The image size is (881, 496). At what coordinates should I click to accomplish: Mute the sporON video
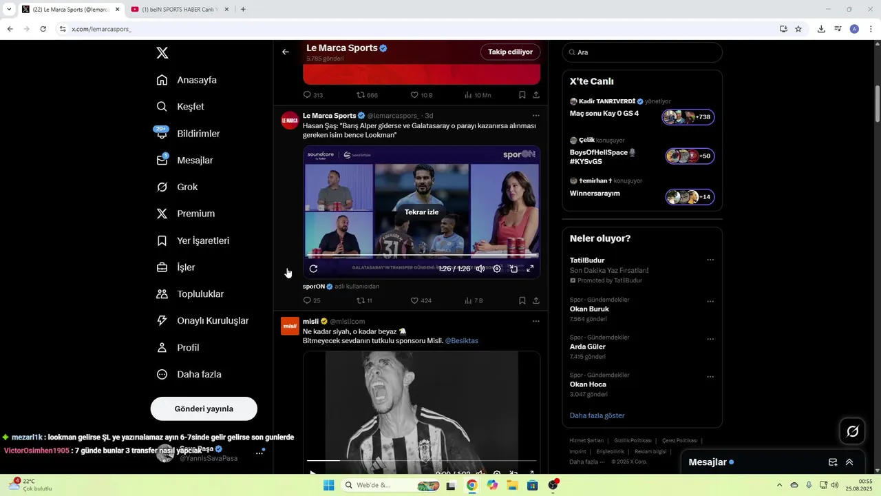[x=480, y=269]
